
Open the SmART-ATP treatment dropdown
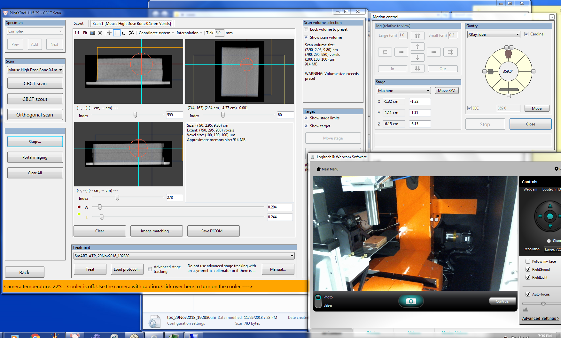coord(184,256)
